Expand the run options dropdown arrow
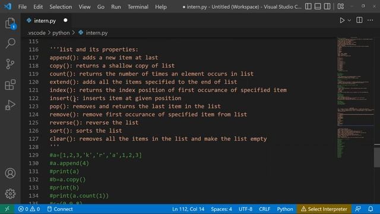Viewport: 380px width, 214px height. coord(349,21)
